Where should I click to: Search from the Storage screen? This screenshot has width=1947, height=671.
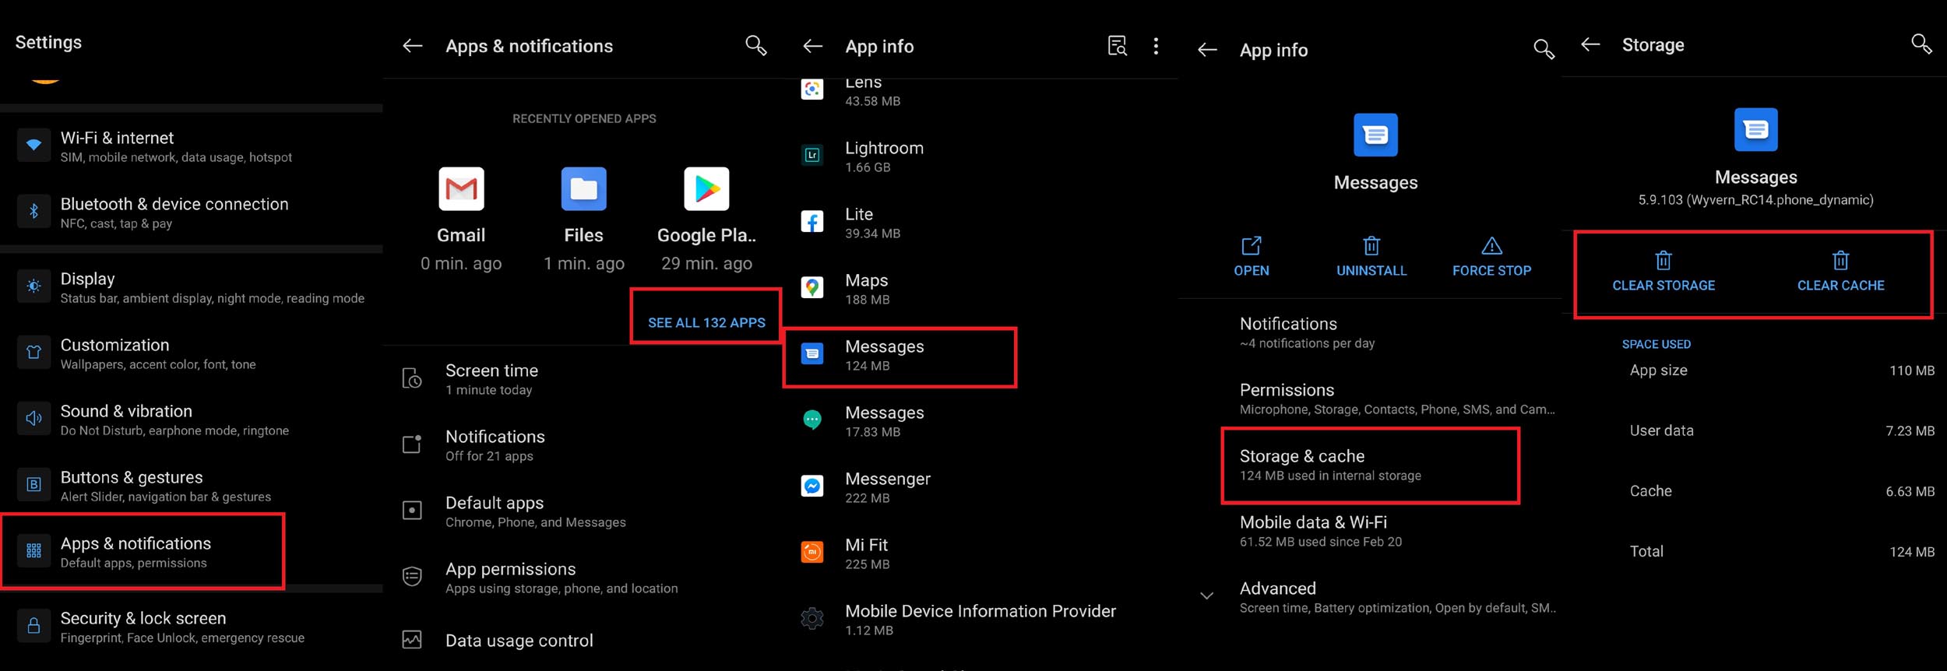(x=1921, y=44)
